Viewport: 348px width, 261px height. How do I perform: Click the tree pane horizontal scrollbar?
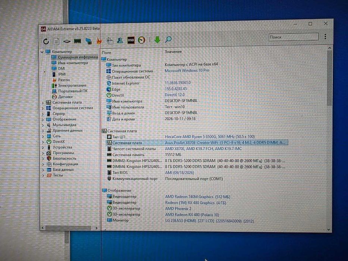(x=68, y=228)
